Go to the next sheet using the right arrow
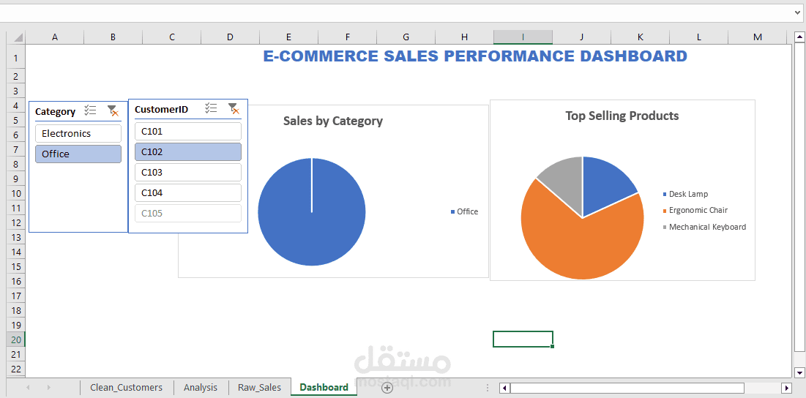This screenshot has height=398, width=806. tap(49, 388)
